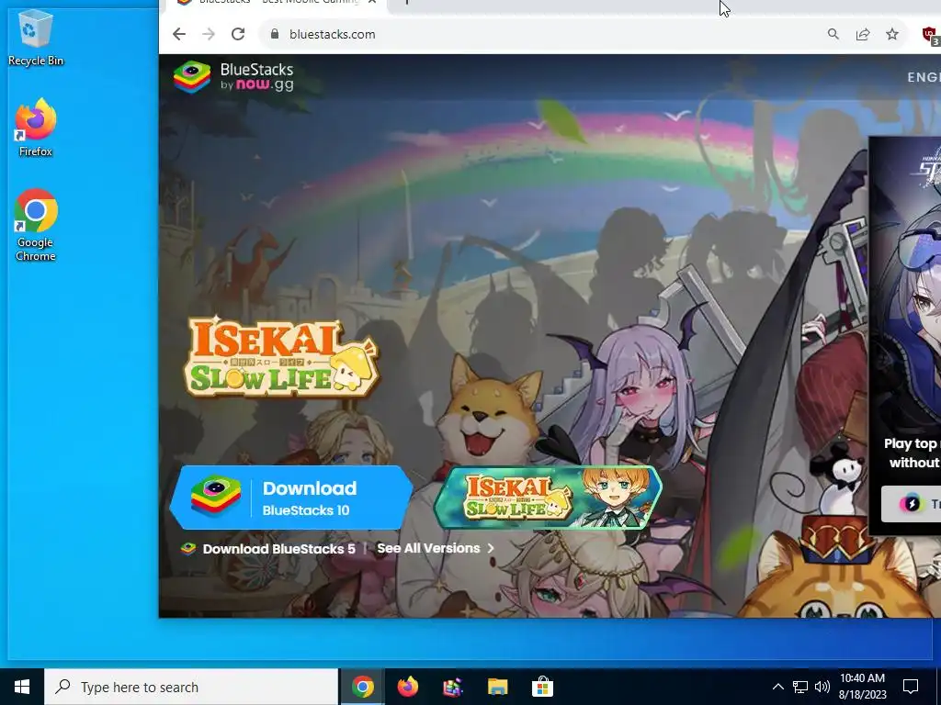Open File Explorer from the taskbar
The height and width of the screenshot is (705, 941).
pyautogui.click(x=497, y=687)
